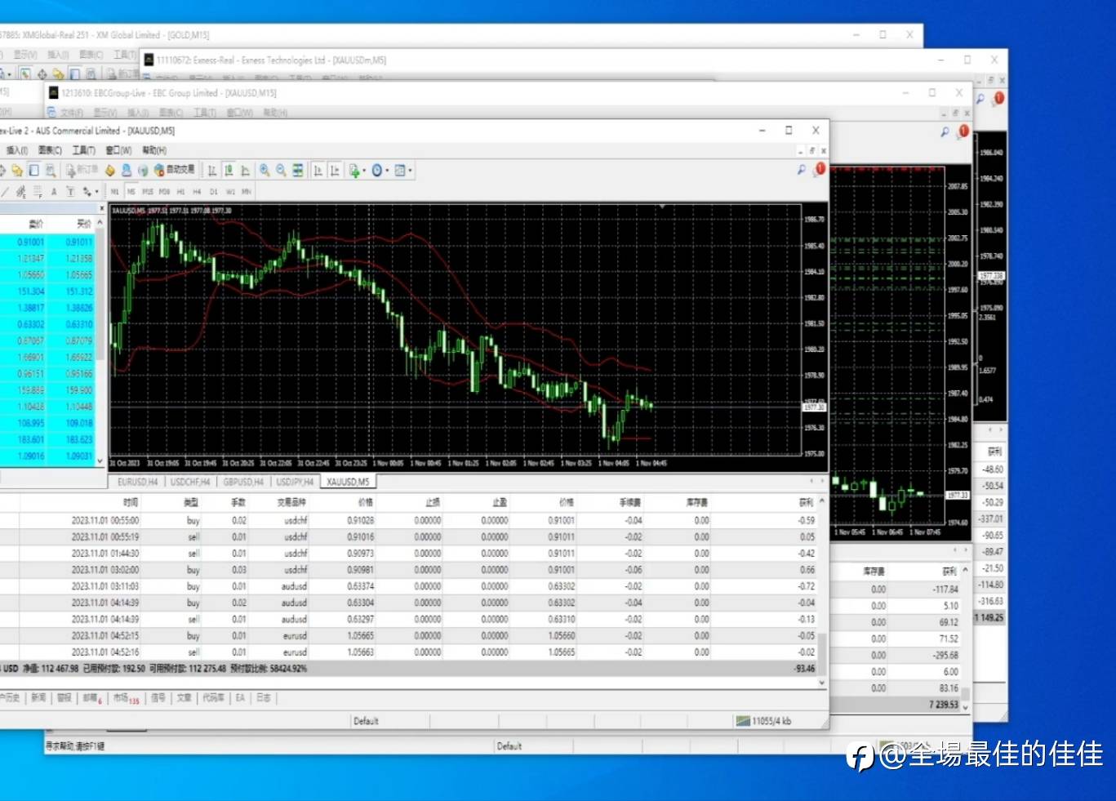Select the usdchf buy 0.03 order row

[x=408, y=570]
